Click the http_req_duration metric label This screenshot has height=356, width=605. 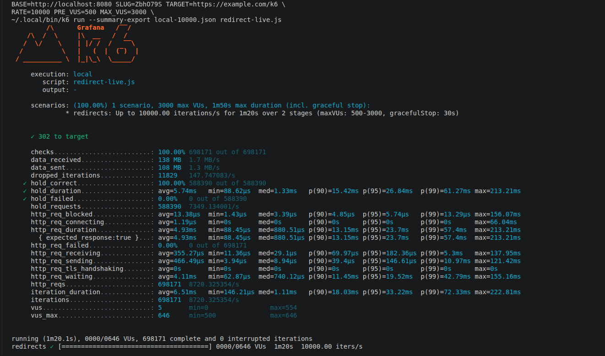point(64,230)
